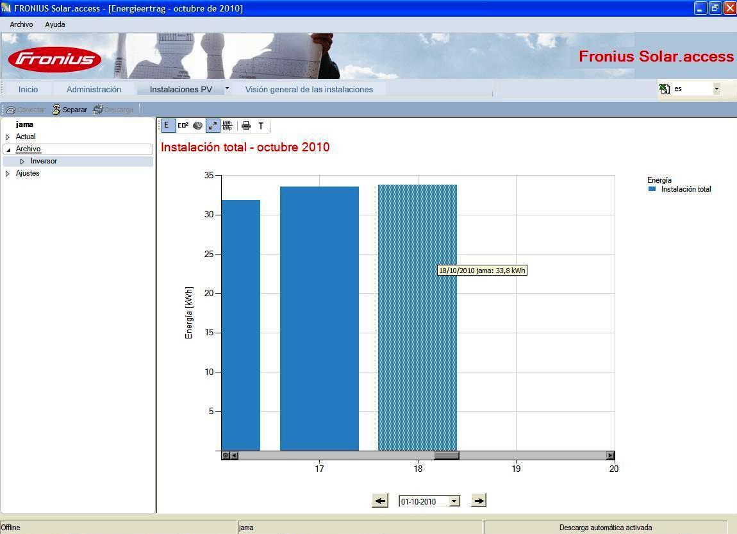
Task: Switch to CO2 savings view
Action: (x=183, y=126)
